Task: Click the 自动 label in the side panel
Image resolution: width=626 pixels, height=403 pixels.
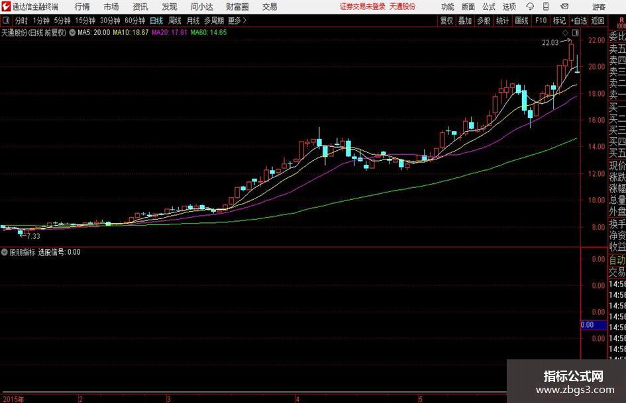Action: coord(617,260)
